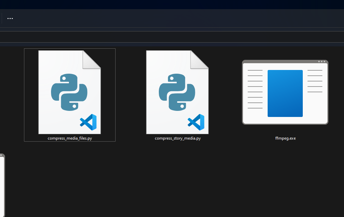Click VS Code badge on compress_story_media.py icon
The height and width of the screenshot is (217, 344).
196,122
